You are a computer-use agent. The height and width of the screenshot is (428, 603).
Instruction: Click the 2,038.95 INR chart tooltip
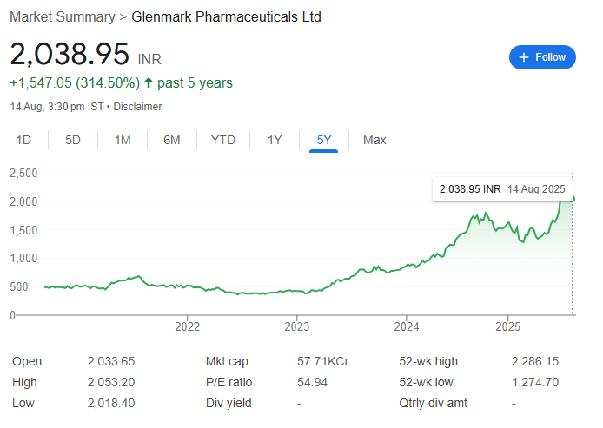[502, 189]
